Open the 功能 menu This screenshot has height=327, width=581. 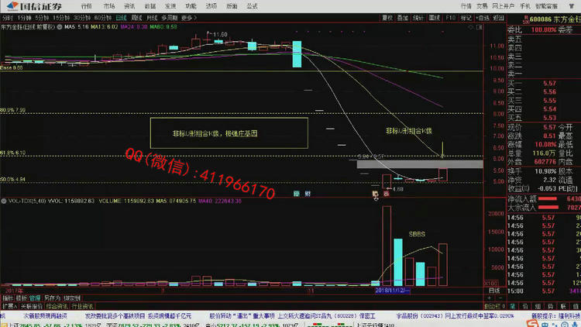[191, 6]
